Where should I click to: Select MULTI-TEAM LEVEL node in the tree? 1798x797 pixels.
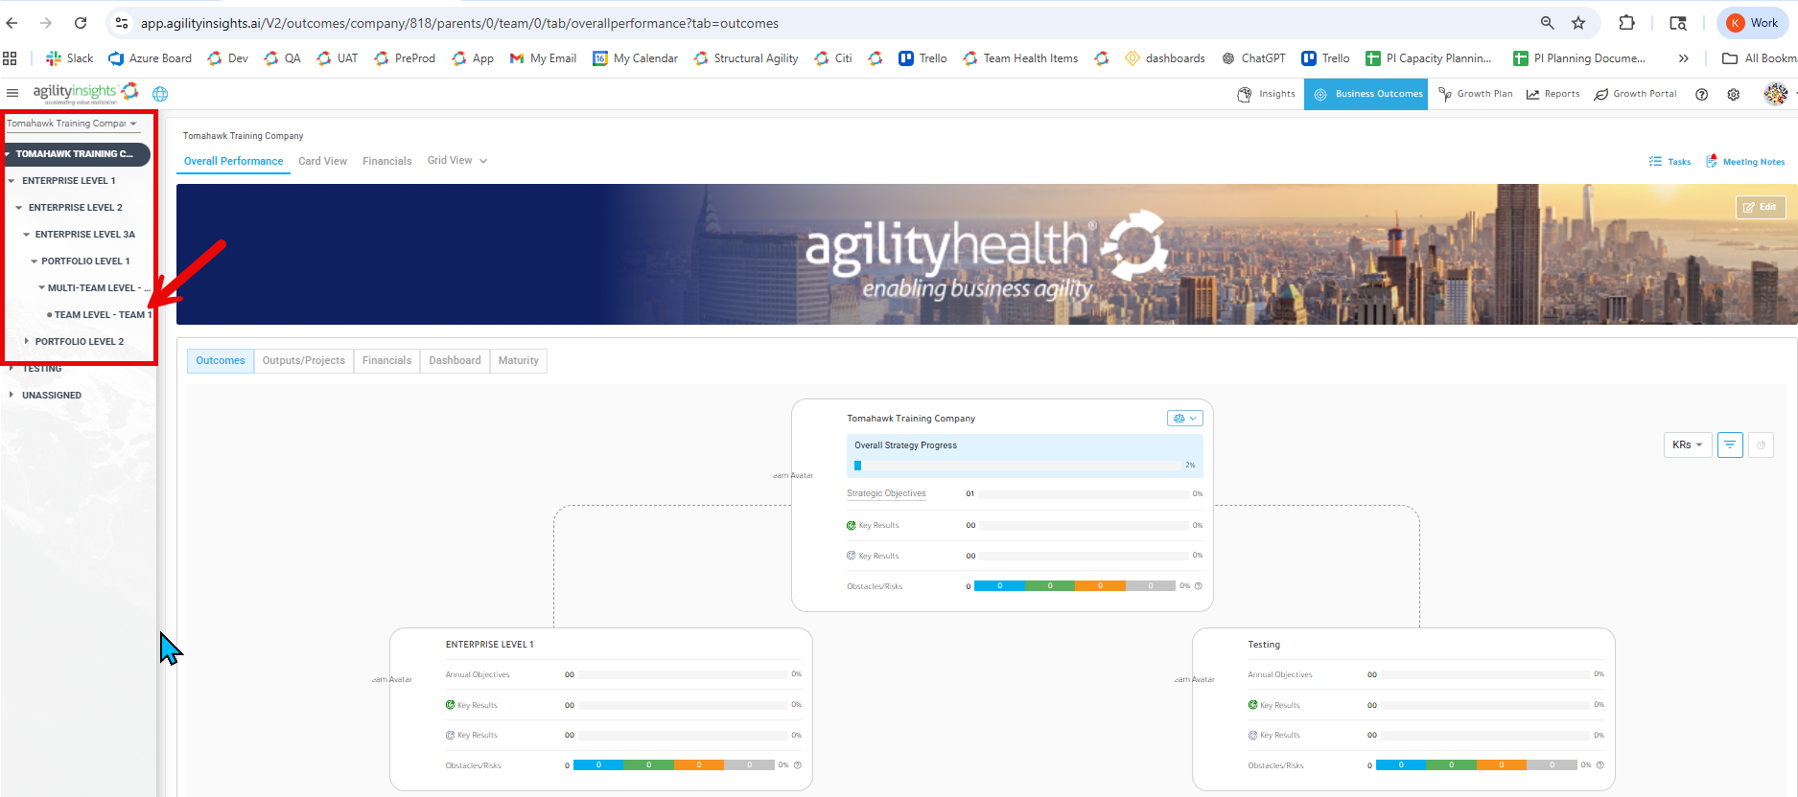point(99,287)
